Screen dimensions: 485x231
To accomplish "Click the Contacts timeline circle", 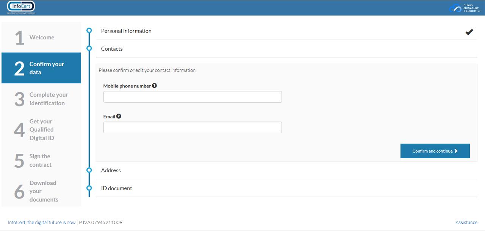I will (89, 48).
